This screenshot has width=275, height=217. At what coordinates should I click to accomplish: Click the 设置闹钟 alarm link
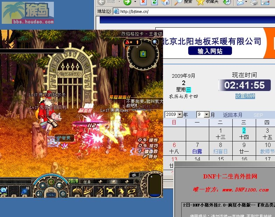245,96
